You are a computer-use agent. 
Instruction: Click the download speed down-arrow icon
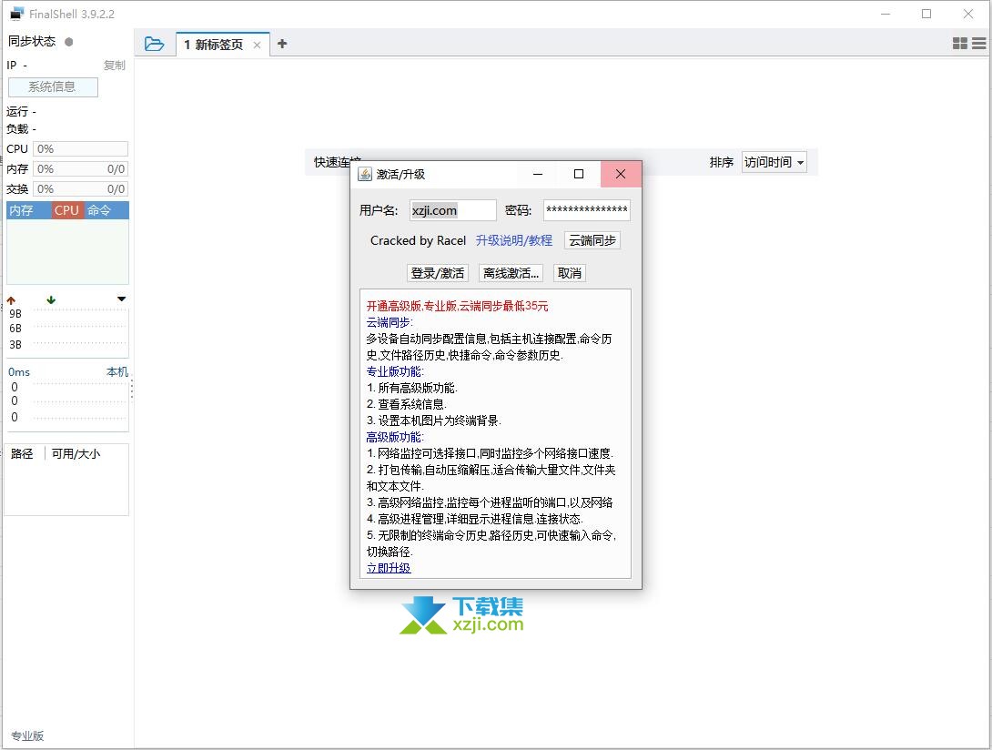51,299
